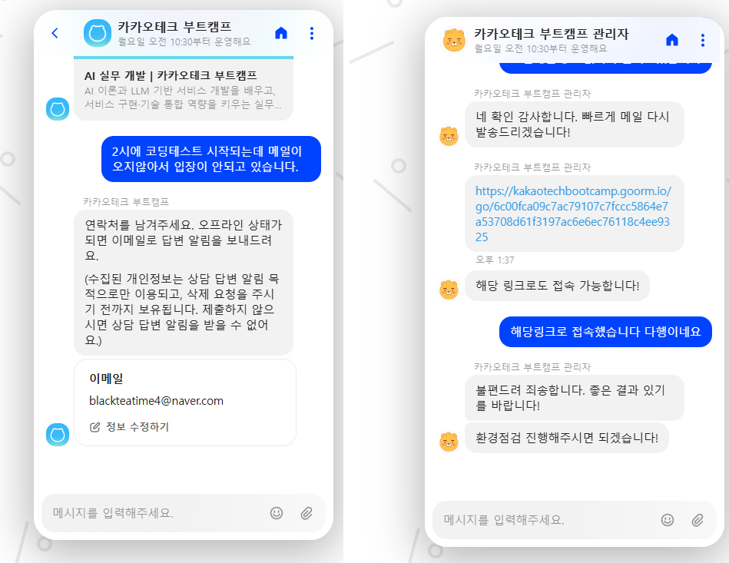This screenshot has width=729, height=563.
Task: Open home in left chat header
Action: coord(281,33)
